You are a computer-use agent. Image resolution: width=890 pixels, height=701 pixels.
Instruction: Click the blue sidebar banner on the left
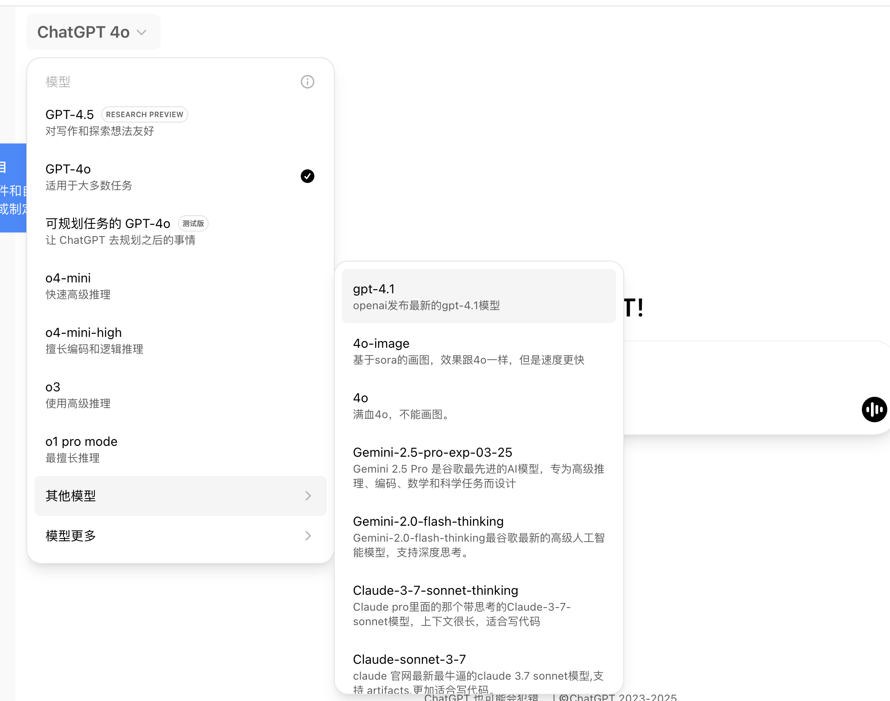[13, 188]
